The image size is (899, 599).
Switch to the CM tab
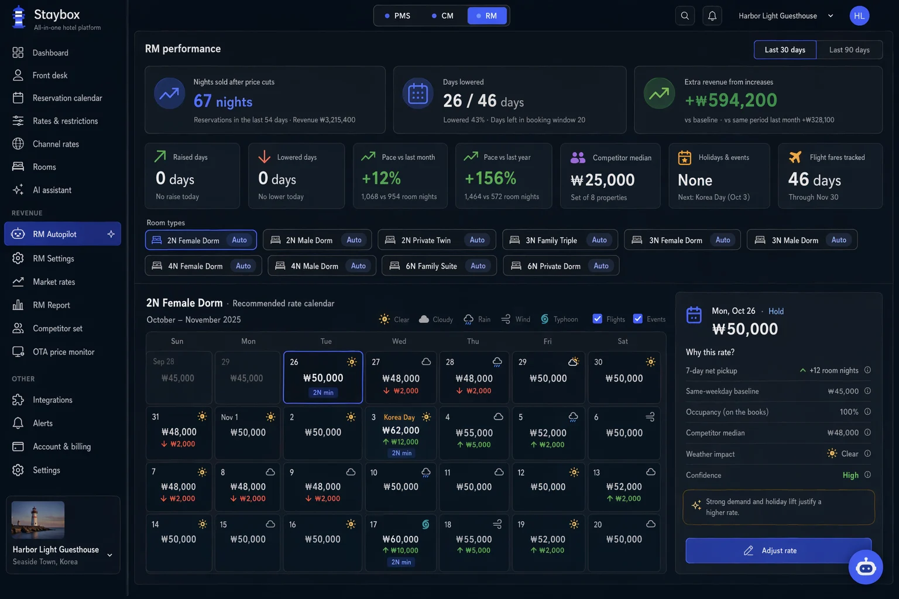443,16
